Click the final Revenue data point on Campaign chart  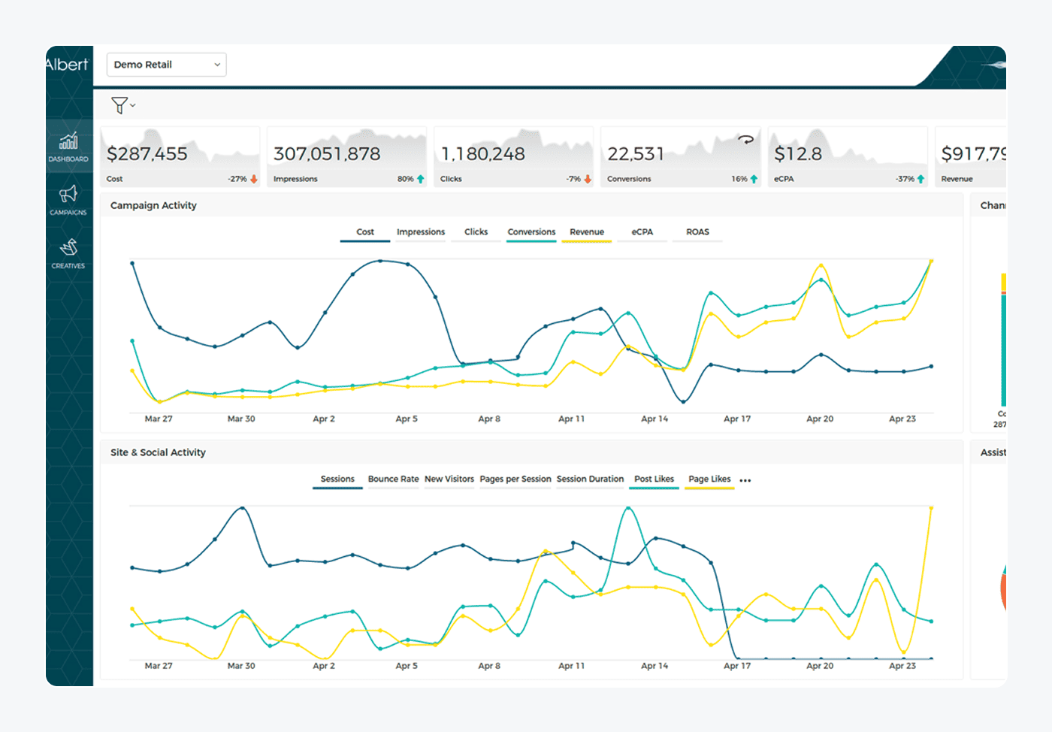[932, 261]
